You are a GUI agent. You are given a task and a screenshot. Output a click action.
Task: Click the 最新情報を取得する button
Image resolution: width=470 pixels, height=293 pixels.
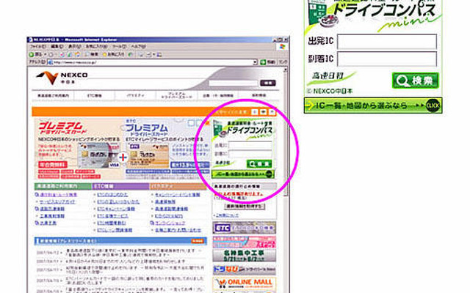click(245, 207)
